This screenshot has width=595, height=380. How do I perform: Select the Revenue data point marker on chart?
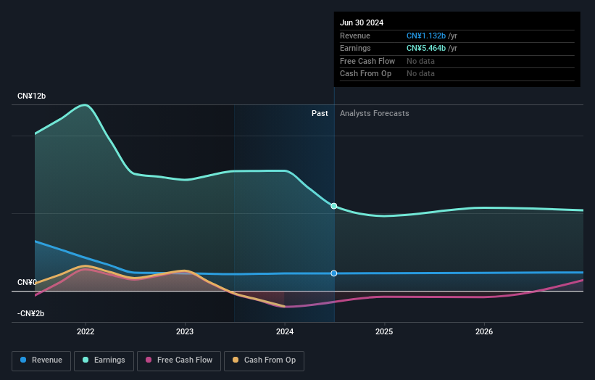(x=334, y=273)
